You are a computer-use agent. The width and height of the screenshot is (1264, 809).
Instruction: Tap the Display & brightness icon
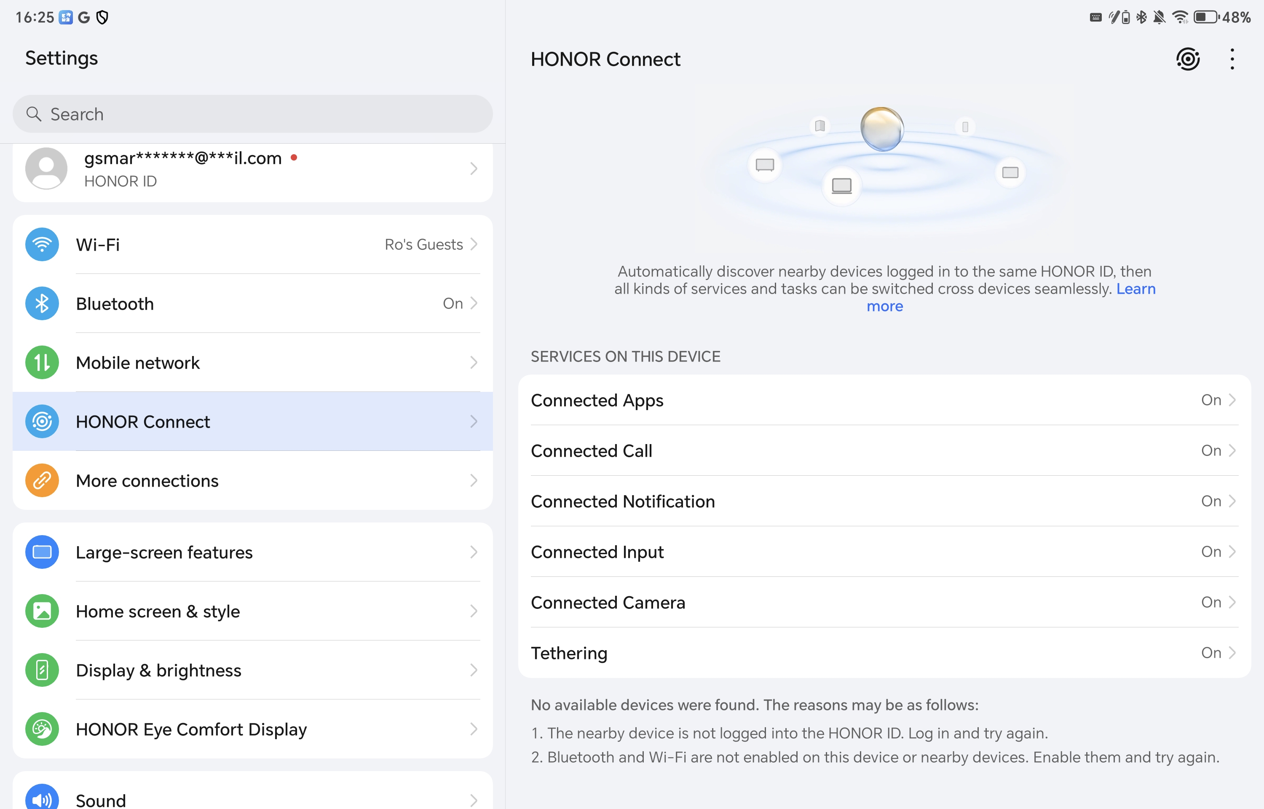42,670
